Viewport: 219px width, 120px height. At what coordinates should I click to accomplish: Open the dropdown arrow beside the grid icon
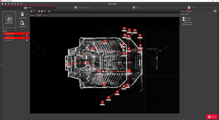[x=47, y=12]
